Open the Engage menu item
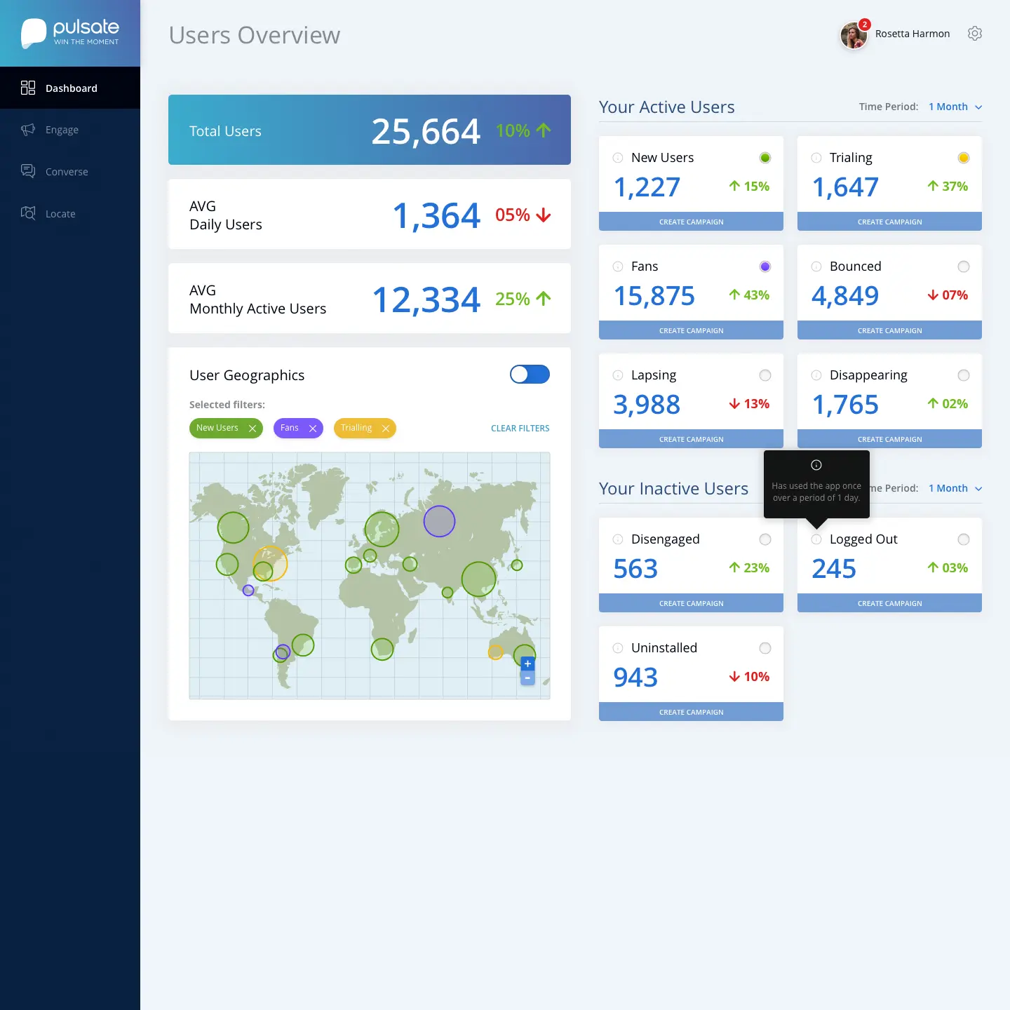The image size is (1010, 1010). click(x=62, y=130)
